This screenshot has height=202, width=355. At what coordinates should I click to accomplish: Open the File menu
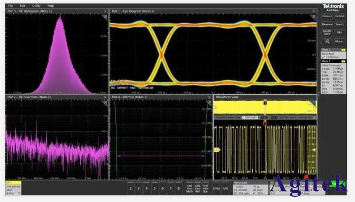[x=10, y=6]
